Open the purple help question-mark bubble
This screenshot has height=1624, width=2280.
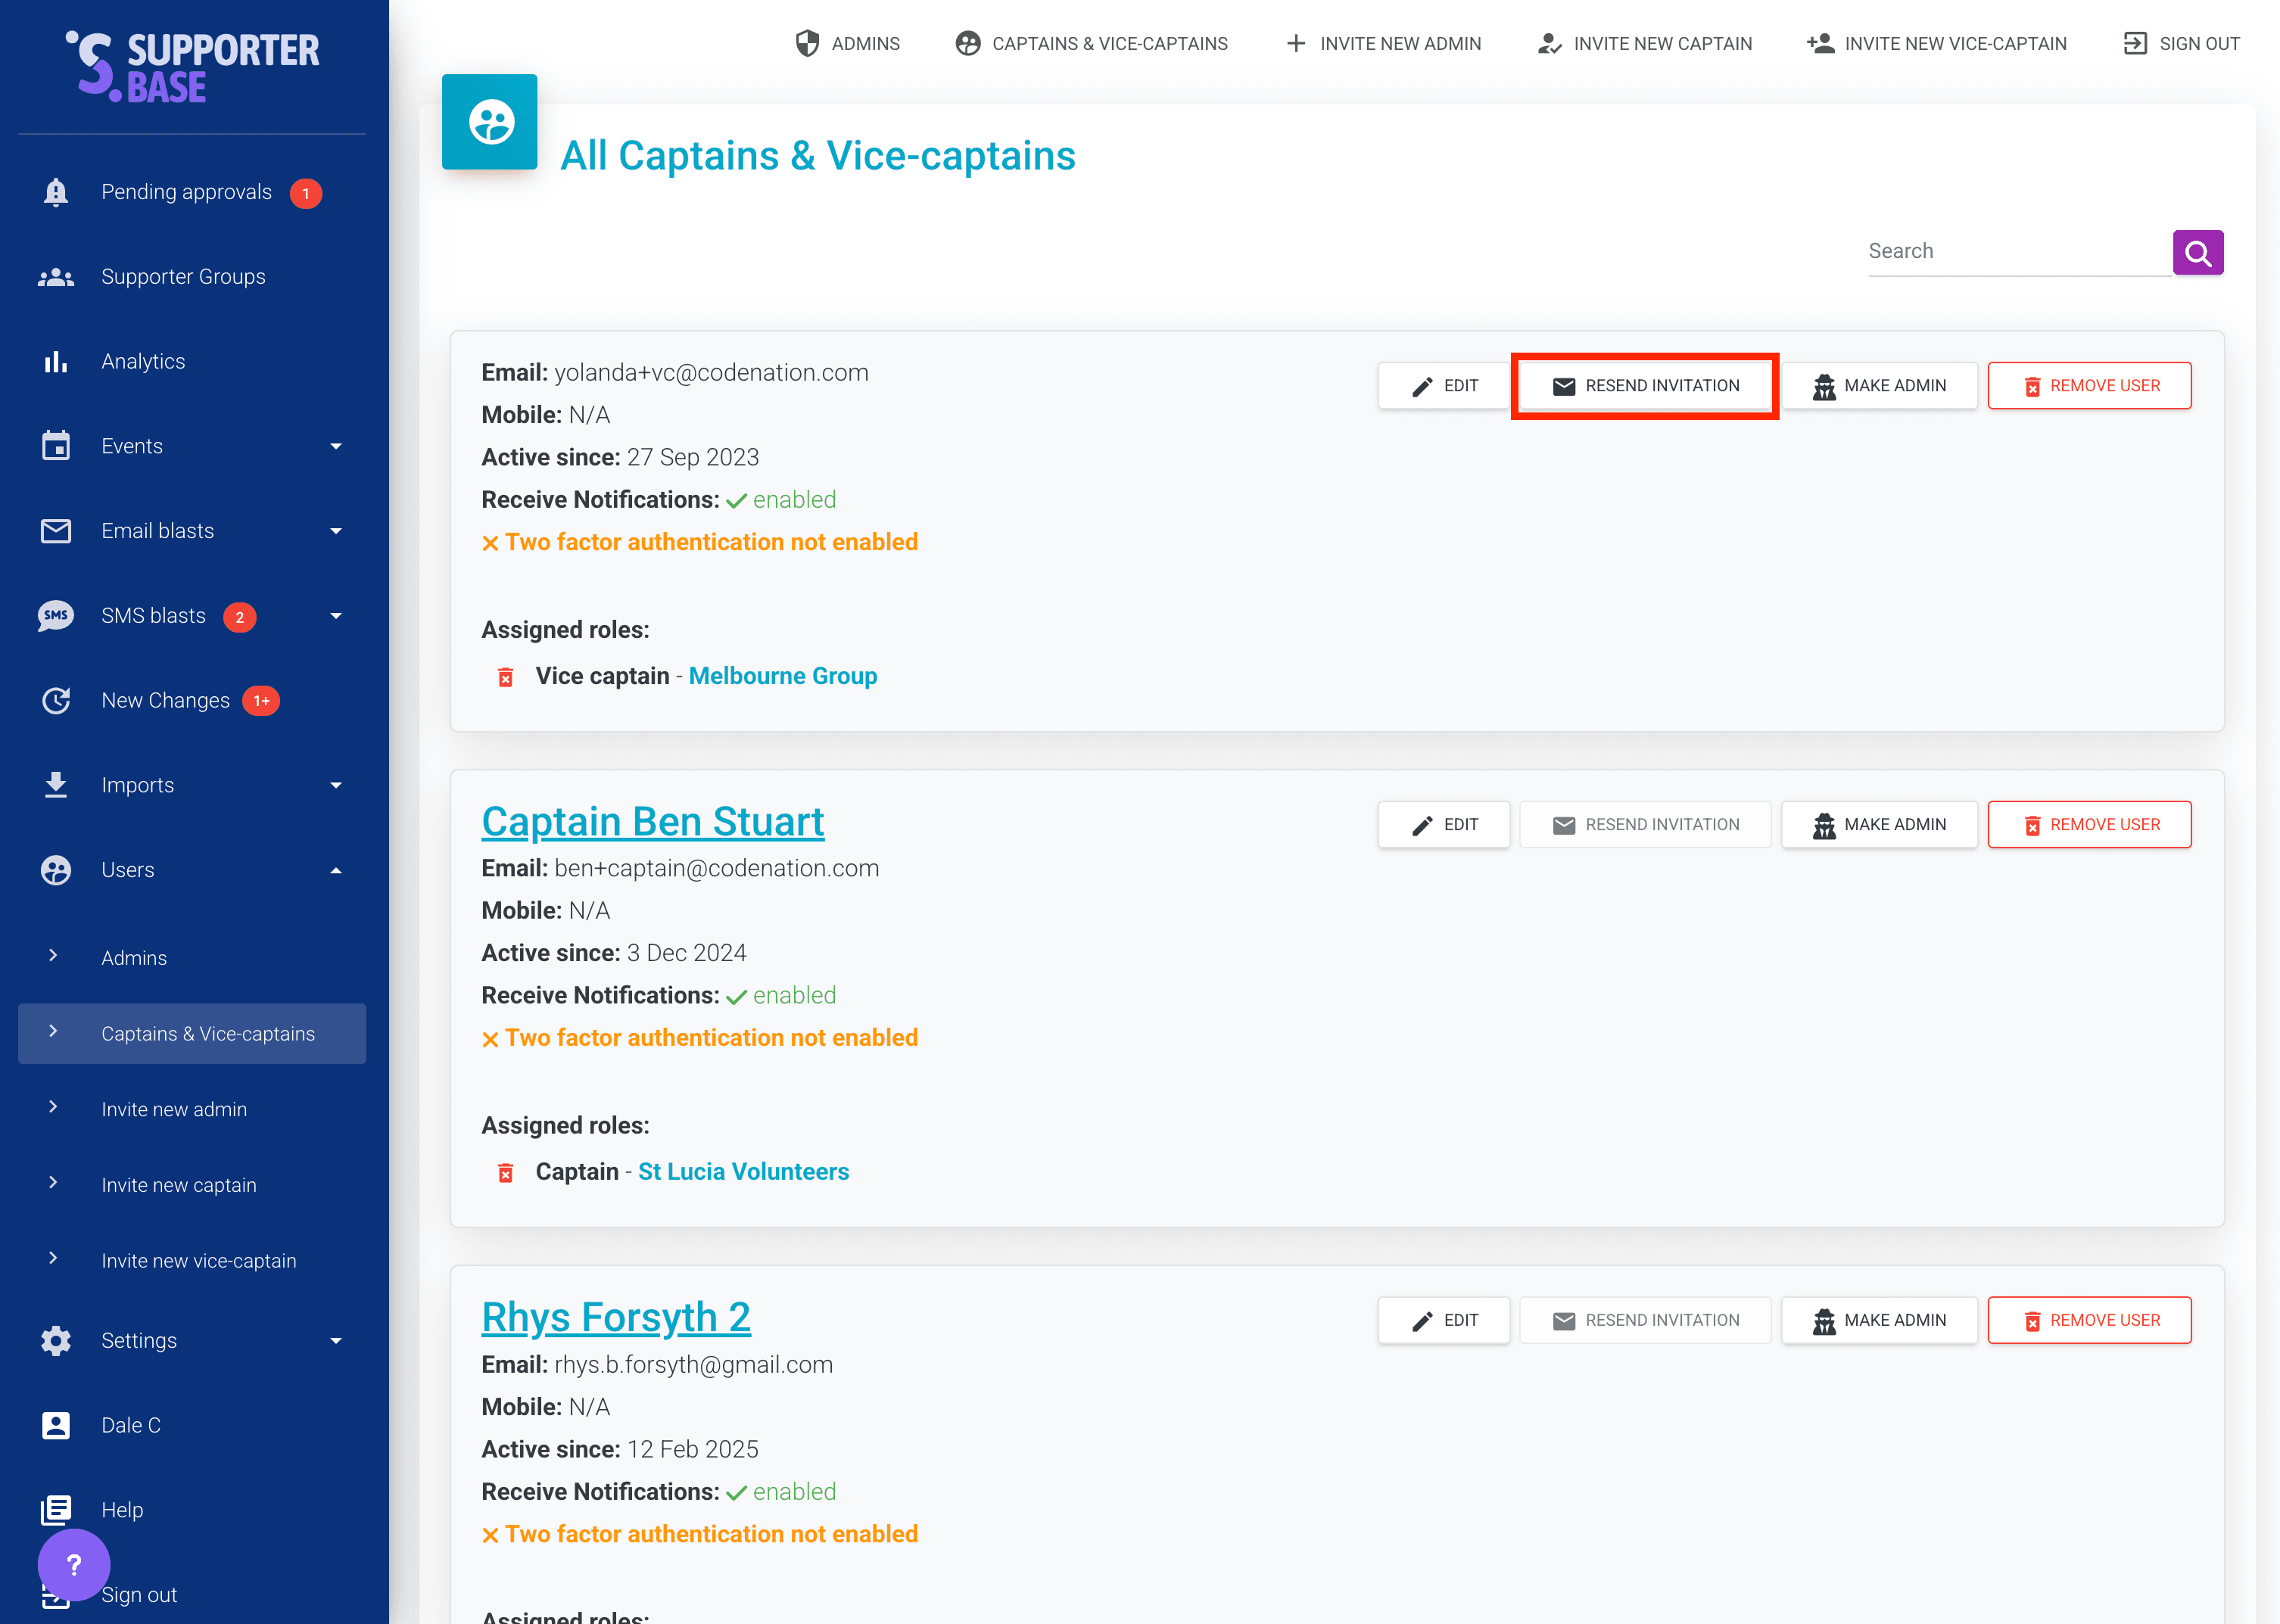pos(74,1564)
